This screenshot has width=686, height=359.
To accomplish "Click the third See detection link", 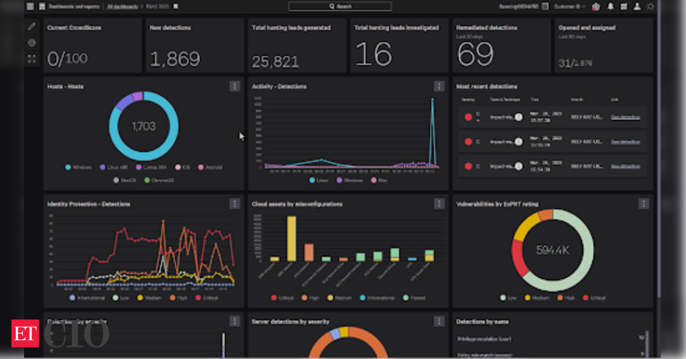I will click(x=625, y=166).
